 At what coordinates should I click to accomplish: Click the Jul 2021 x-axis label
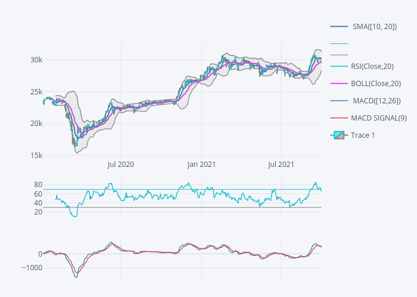point(281,164)
